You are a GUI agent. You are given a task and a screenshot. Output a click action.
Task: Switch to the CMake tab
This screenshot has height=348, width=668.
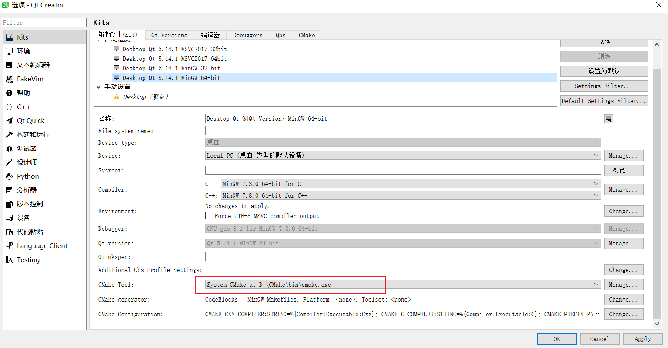[x=307, y=36]
